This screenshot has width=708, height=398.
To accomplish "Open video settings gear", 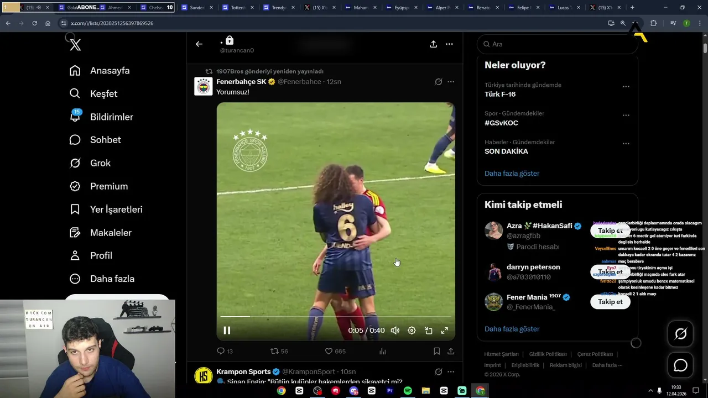I will click(412, 331).
